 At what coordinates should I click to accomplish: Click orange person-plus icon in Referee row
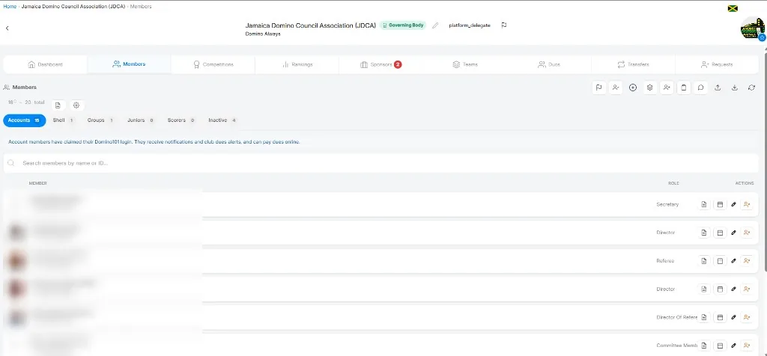[747, 261]
